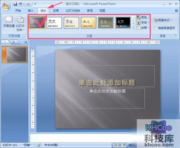Open the 背景 group dialog launcher

(175, 36)
